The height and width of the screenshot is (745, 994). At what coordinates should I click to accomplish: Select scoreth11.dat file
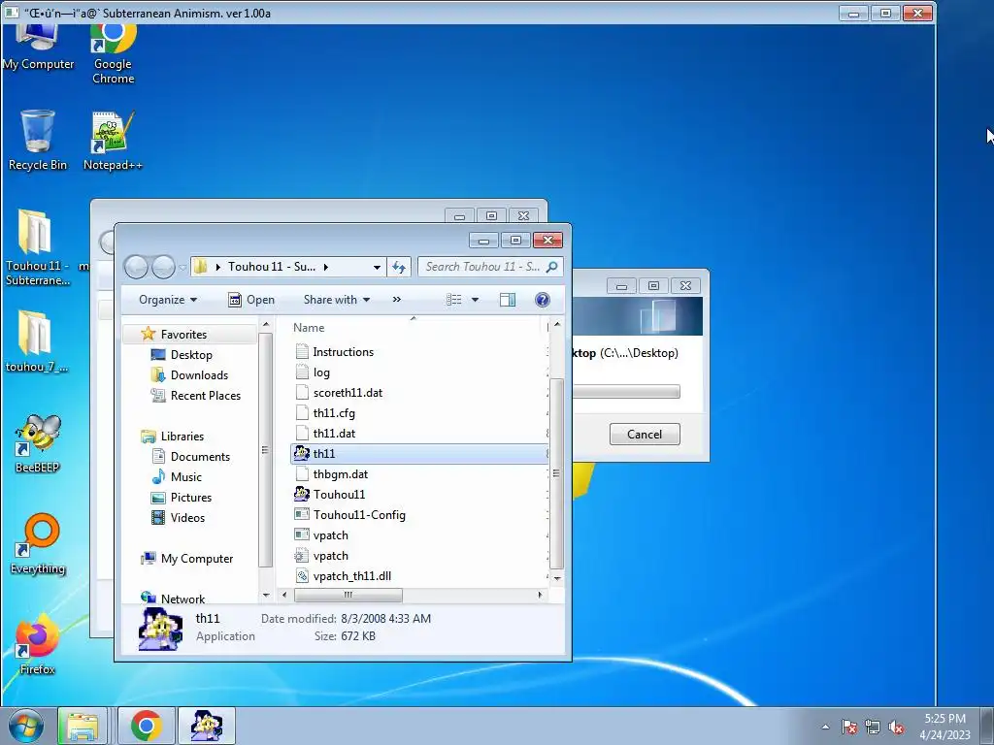click(348, 393)
